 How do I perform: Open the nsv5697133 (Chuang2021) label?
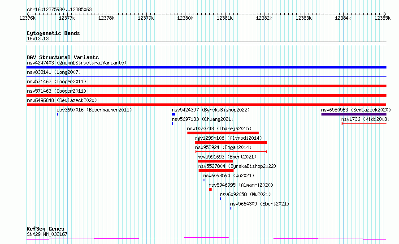(203, 119)
